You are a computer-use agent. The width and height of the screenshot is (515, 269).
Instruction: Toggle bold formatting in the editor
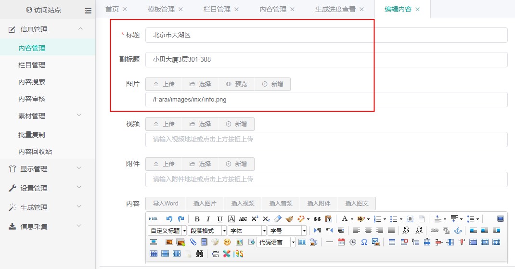(197, 218)
